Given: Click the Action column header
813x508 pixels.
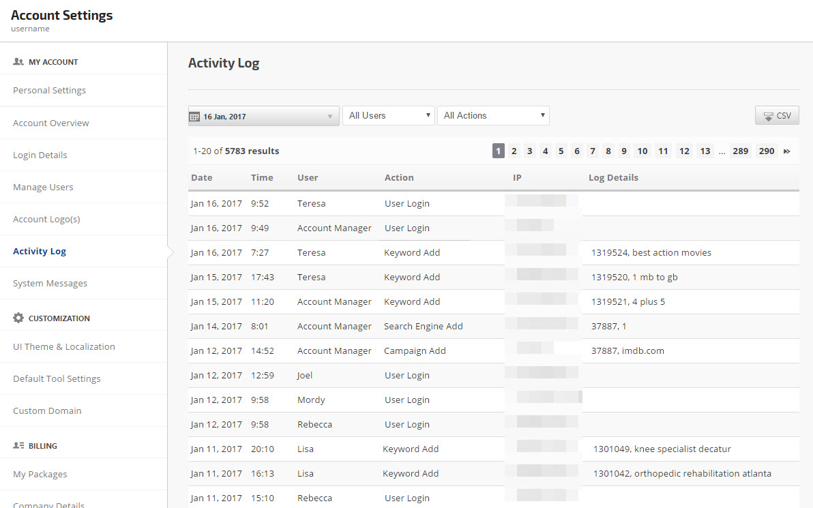Looking at the screenshot, I should [x=399, y=178].
